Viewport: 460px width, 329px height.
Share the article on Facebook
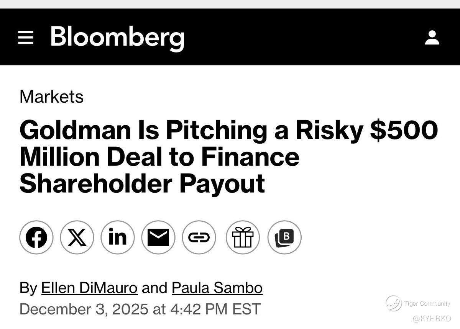(x=36, y=237)
